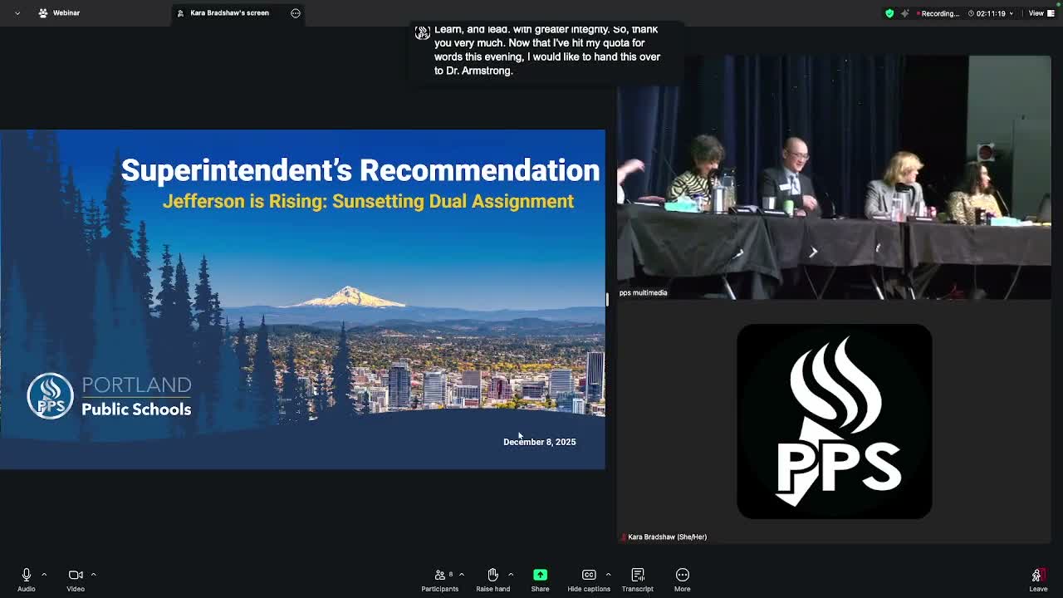Image resolution: width=1063 pixels, height=598 pixels.
Task: Click the Raise hand icon
Action: (x=492, y=574)
